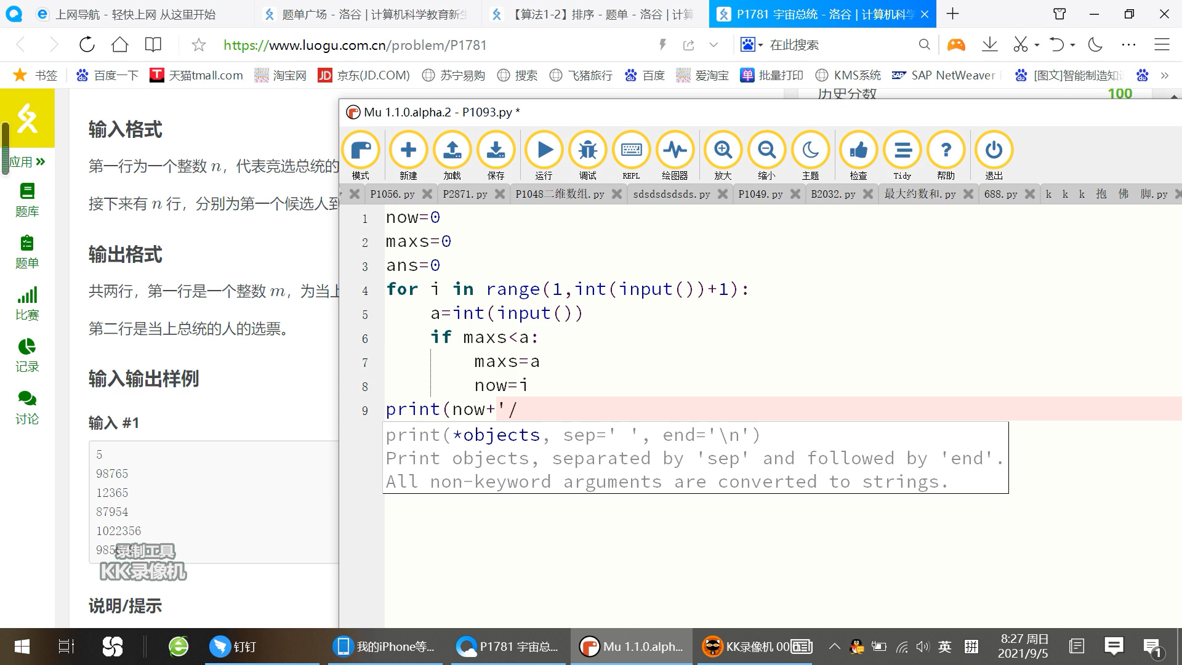Click volume icon in system tray
The image size is (1182, 665).
coord(922,647)
